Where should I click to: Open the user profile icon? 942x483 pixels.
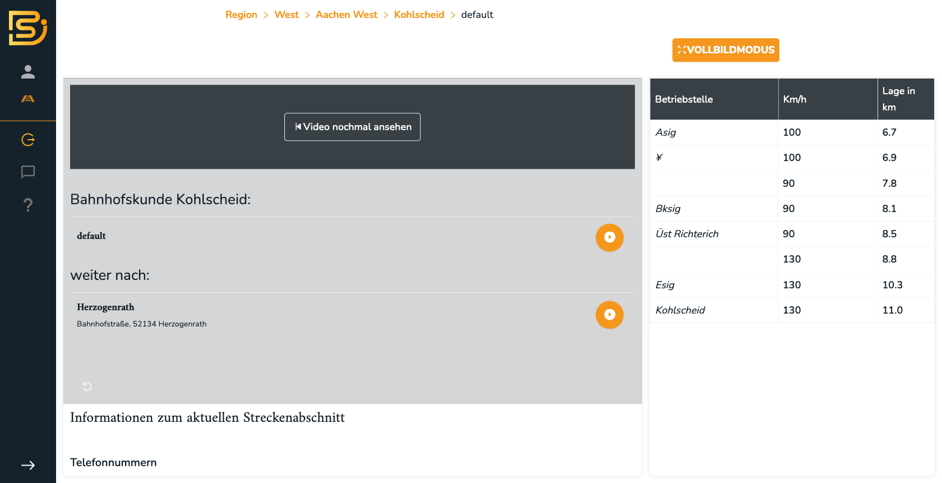[28, 72]
